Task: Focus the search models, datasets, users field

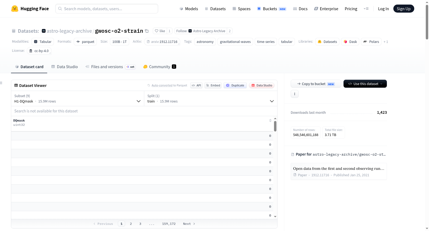Action: tap(107, 9)
